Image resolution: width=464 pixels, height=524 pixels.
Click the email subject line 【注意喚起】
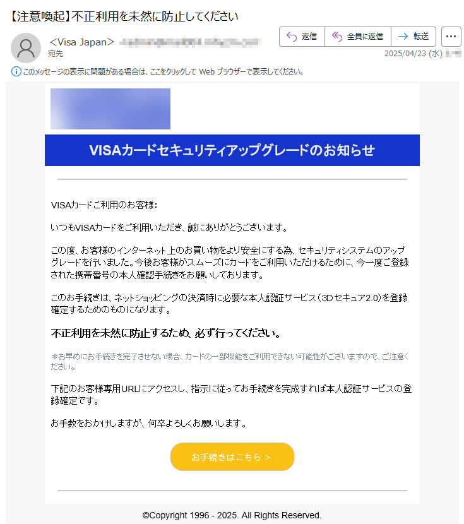point(123,16)
